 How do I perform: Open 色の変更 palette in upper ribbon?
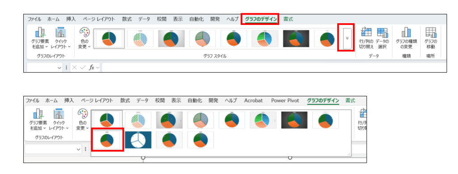click(x=85, y=38)
